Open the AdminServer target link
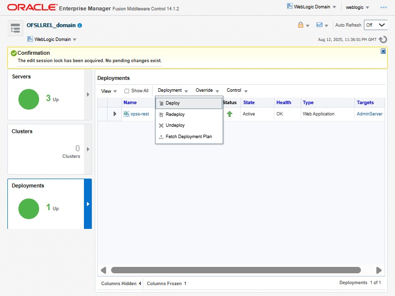This screenshot has width=395, height=296. coord(369,114)
